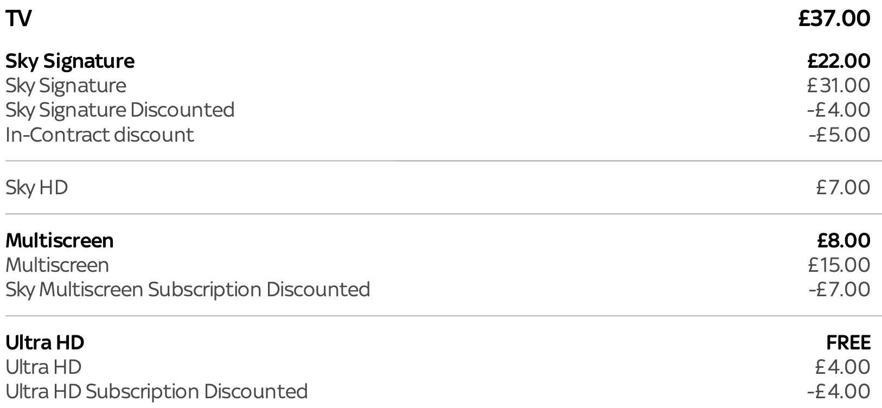The width and height of the screenshot is (882, 408).
Task: Click the -£4.00 Sky Signature discount amount
Action: point(839,110)
